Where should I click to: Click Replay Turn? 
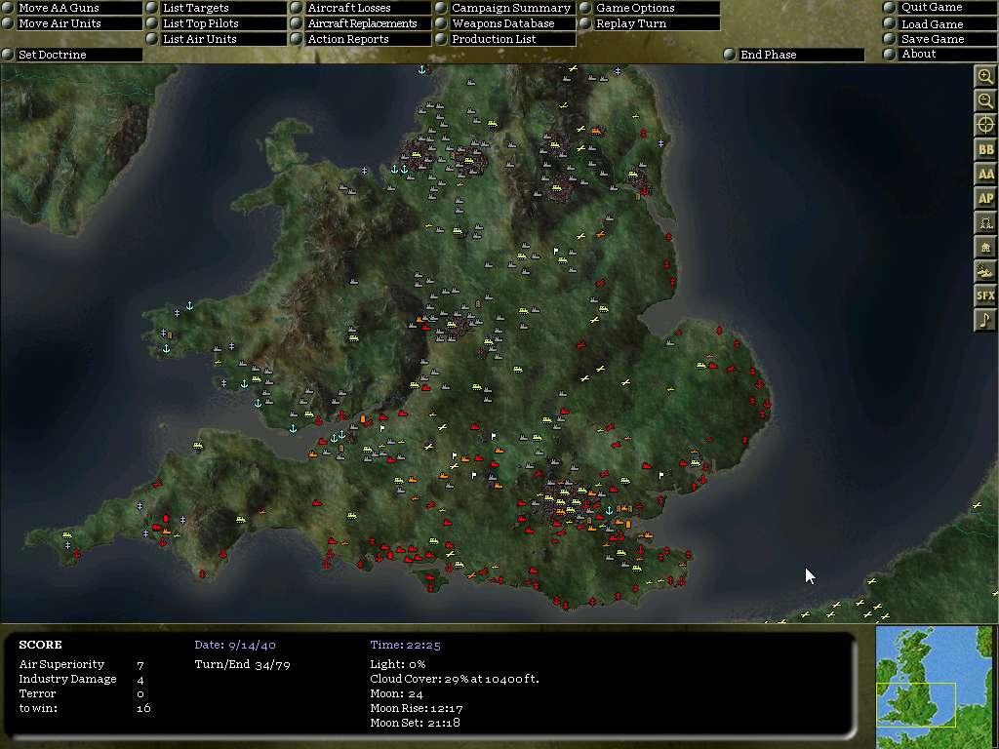click(x=650, y=23)
